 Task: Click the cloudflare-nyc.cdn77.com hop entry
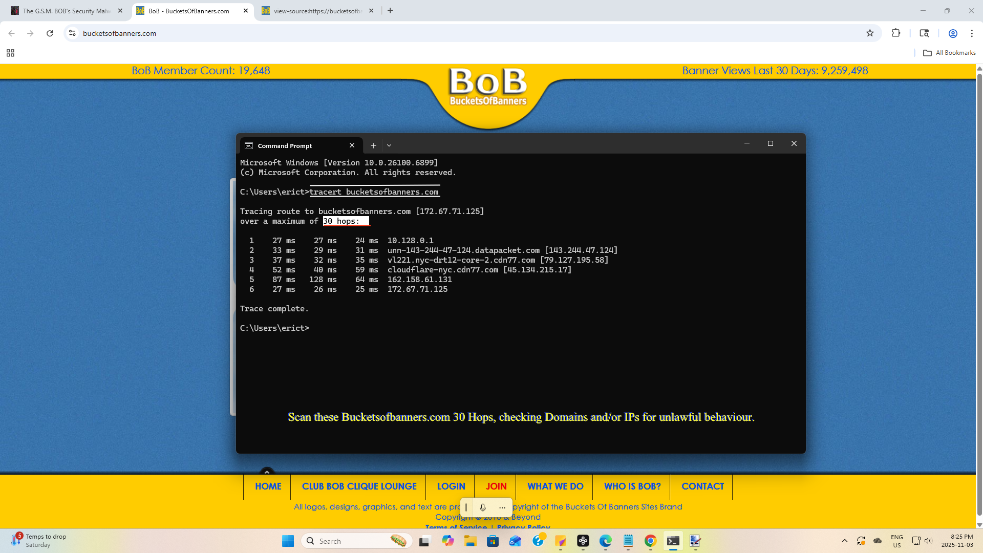click(x=479, y=270)
